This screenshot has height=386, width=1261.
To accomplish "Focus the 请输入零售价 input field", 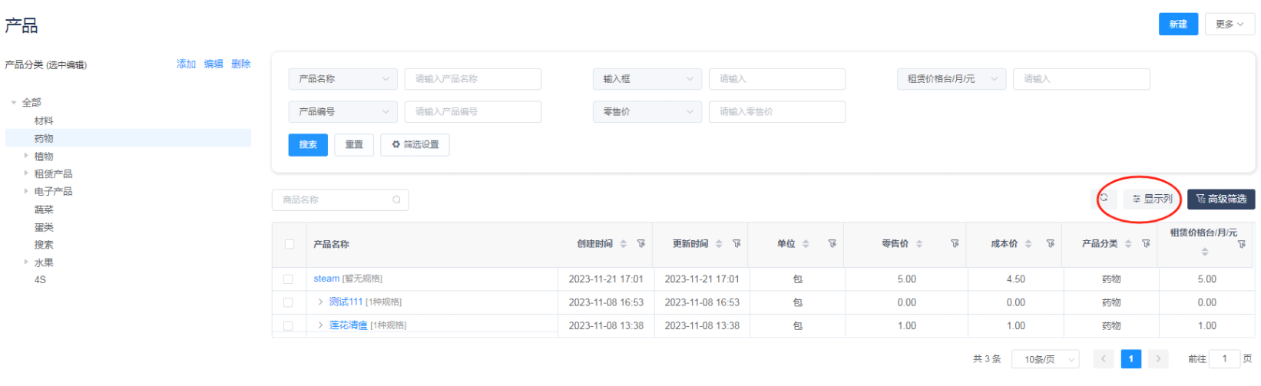I will tap(777, 112).
